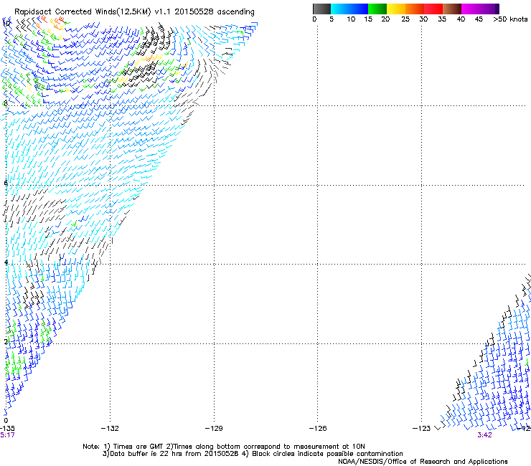This screenshot has height=466, width=531.
Task: Click the green 15-20 knots legend segment
Action: [x=377, y=9]
